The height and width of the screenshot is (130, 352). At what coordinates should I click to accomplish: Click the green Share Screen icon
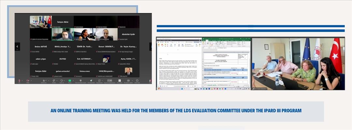[70, 80]
